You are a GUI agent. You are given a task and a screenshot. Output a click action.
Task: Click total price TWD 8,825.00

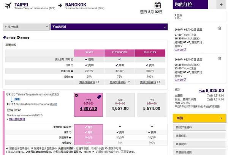[212, 91]
